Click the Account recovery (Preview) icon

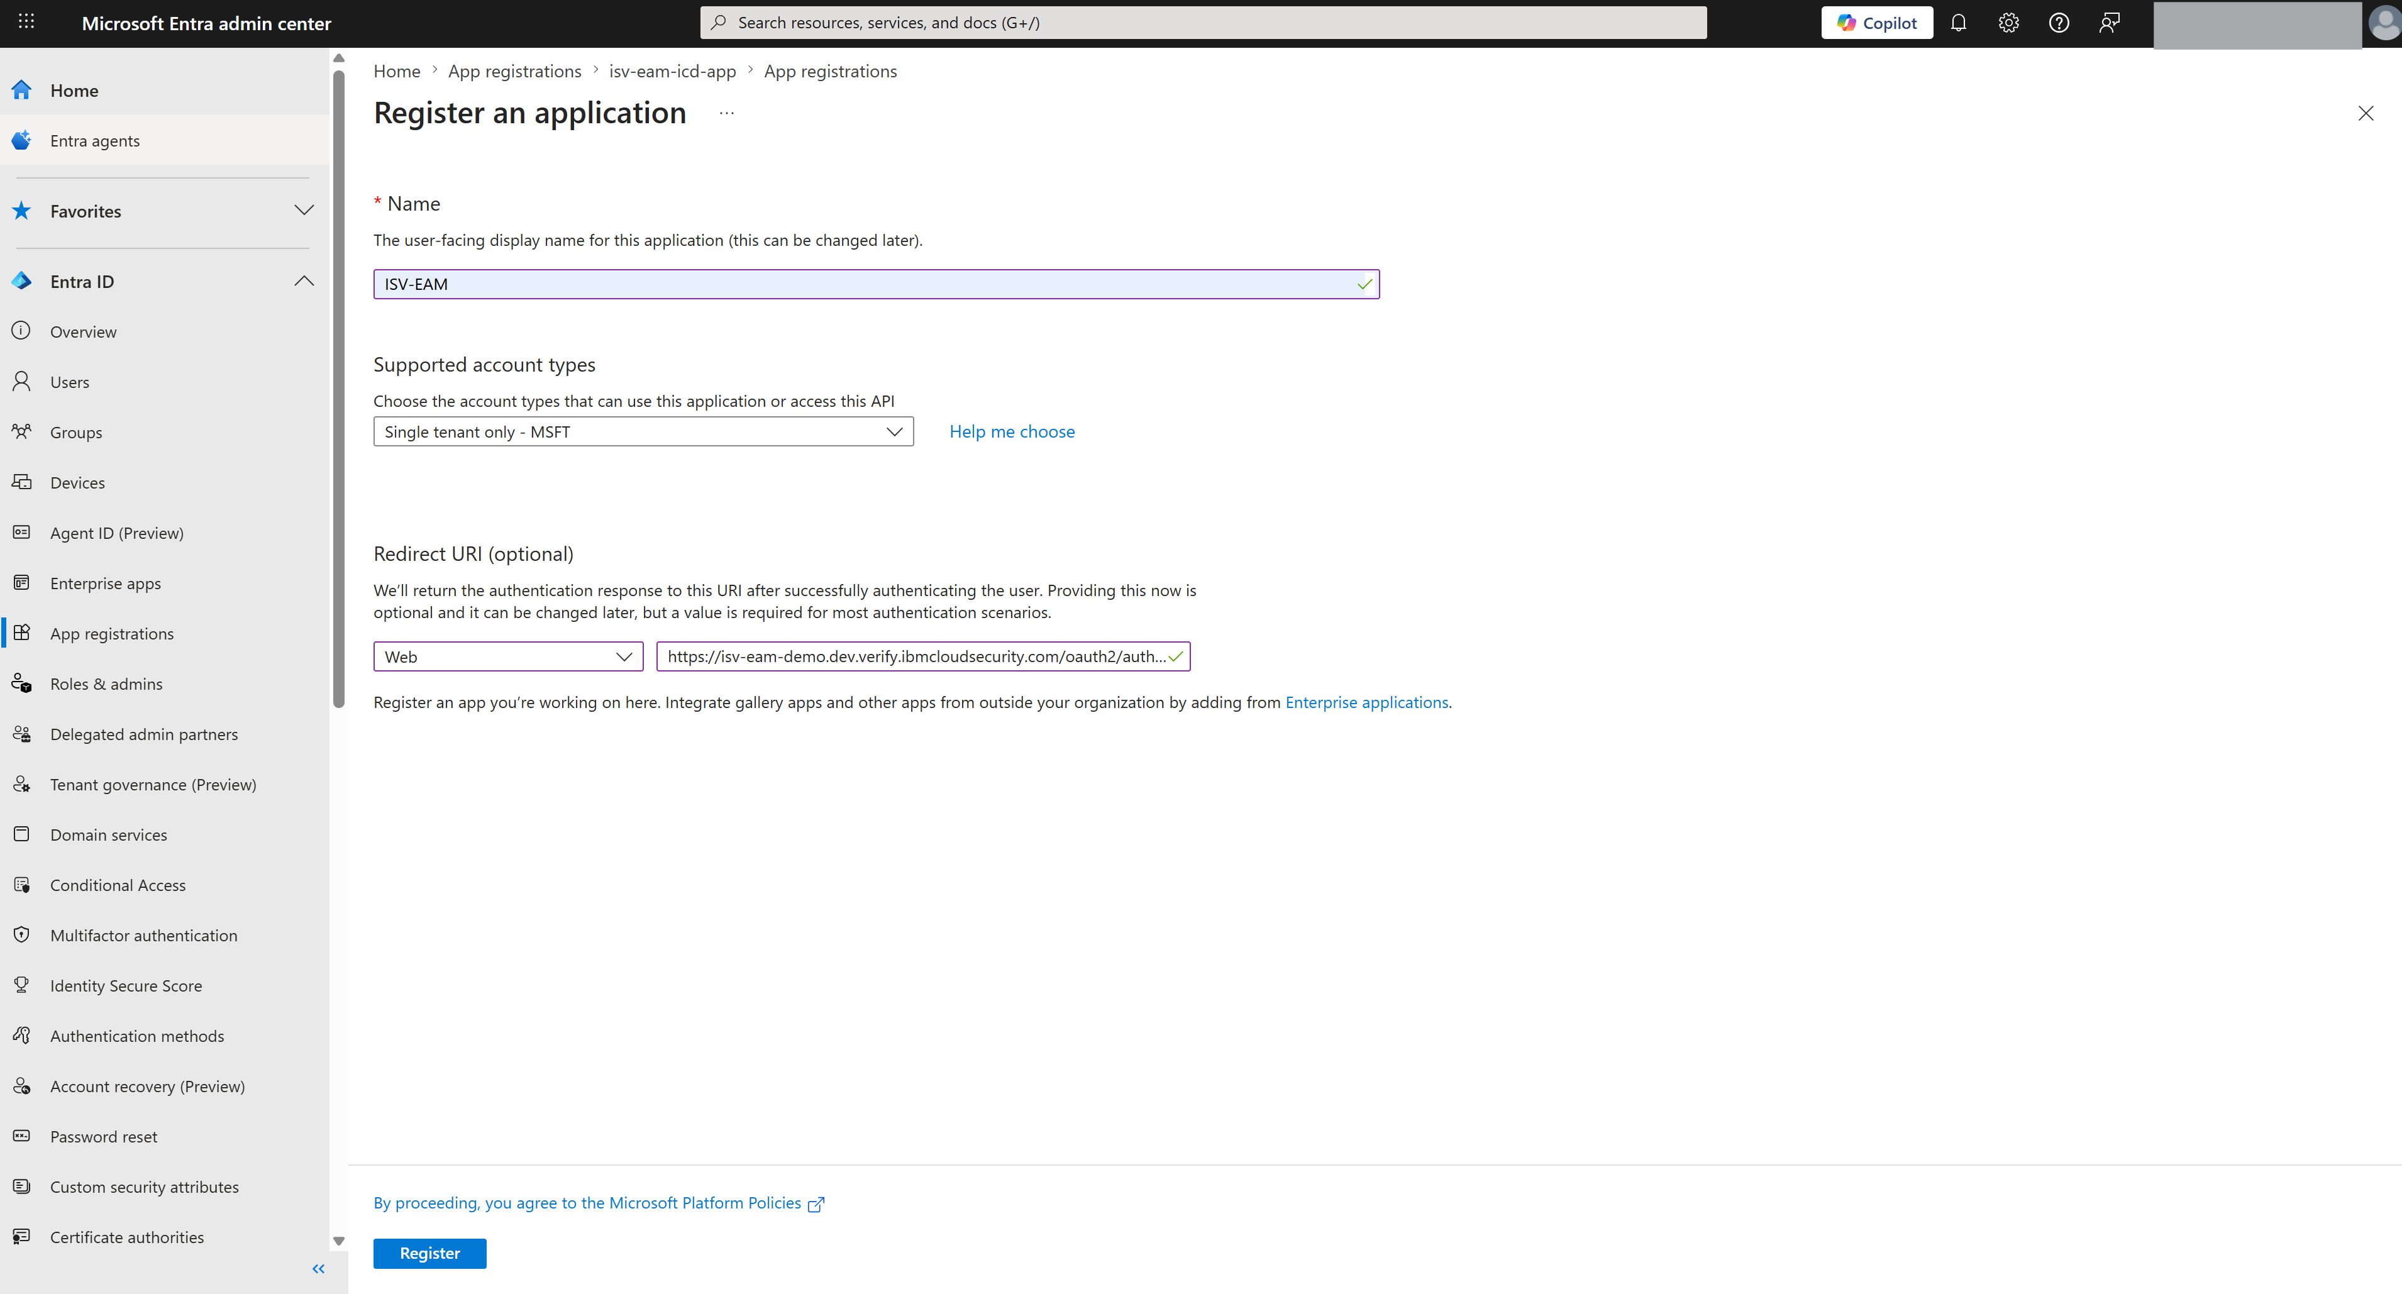pyautogui.click(x=21, y=1086)
